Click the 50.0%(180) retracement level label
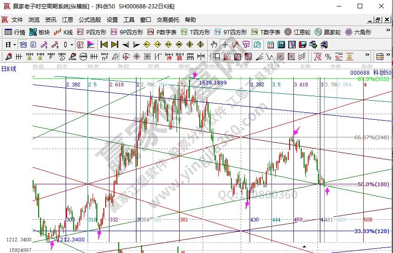The width and height of the screenshot is (393, 253). [373, 184]
